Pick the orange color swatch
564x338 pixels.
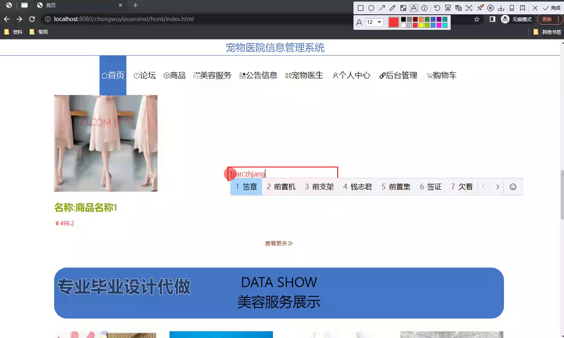point(421,19)
